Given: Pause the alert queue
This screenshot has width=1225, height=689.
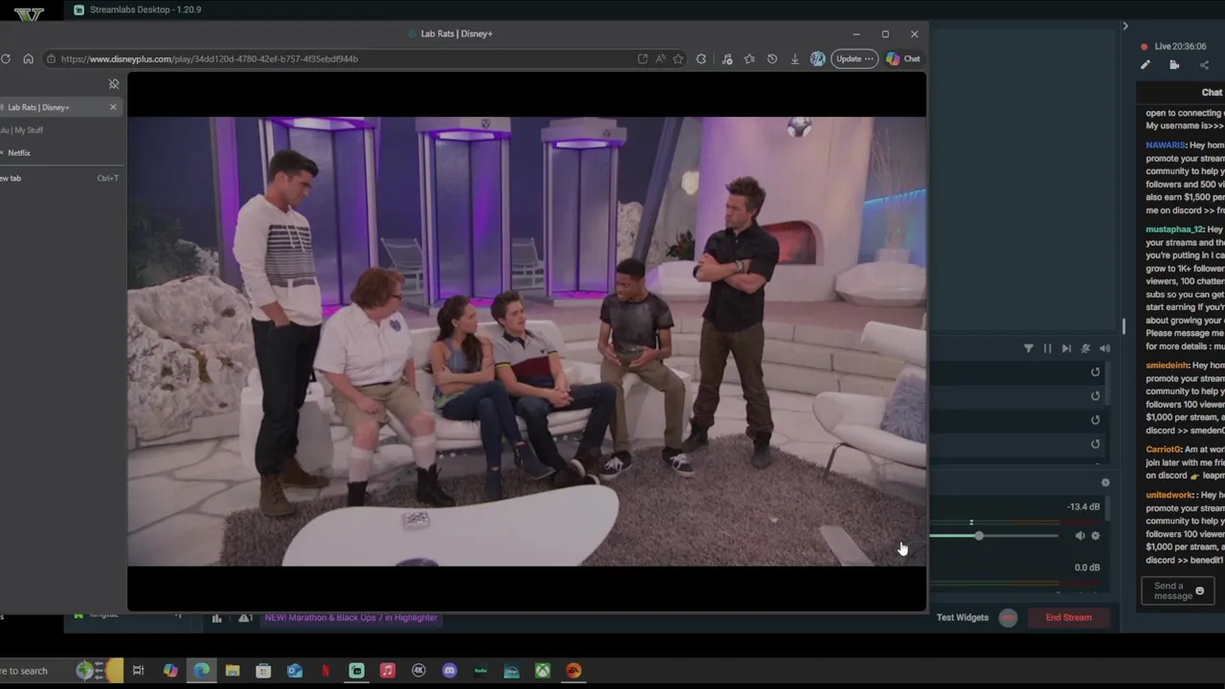Looking at the screenshot, I should [x=1047, y=349].
